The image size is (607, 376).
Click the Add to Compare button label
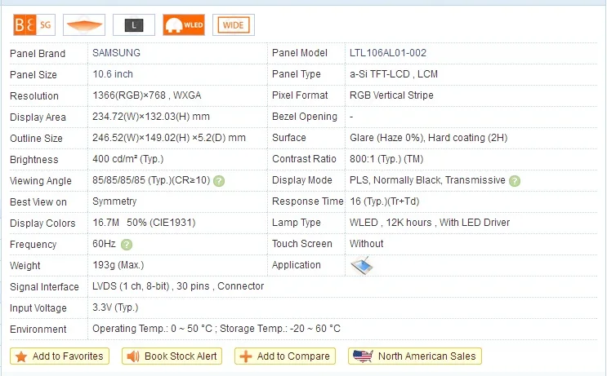click(x=293, y=356)
